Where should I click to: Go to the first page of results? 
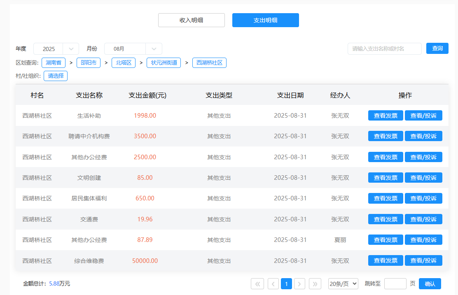pos(257,283)
